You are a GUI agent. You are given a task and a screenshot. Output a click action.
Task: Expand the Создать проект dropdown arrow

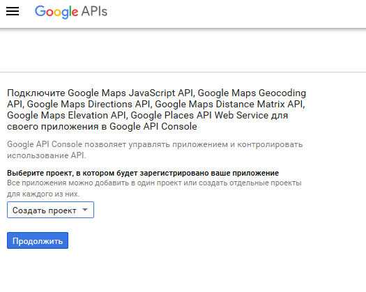85,210
